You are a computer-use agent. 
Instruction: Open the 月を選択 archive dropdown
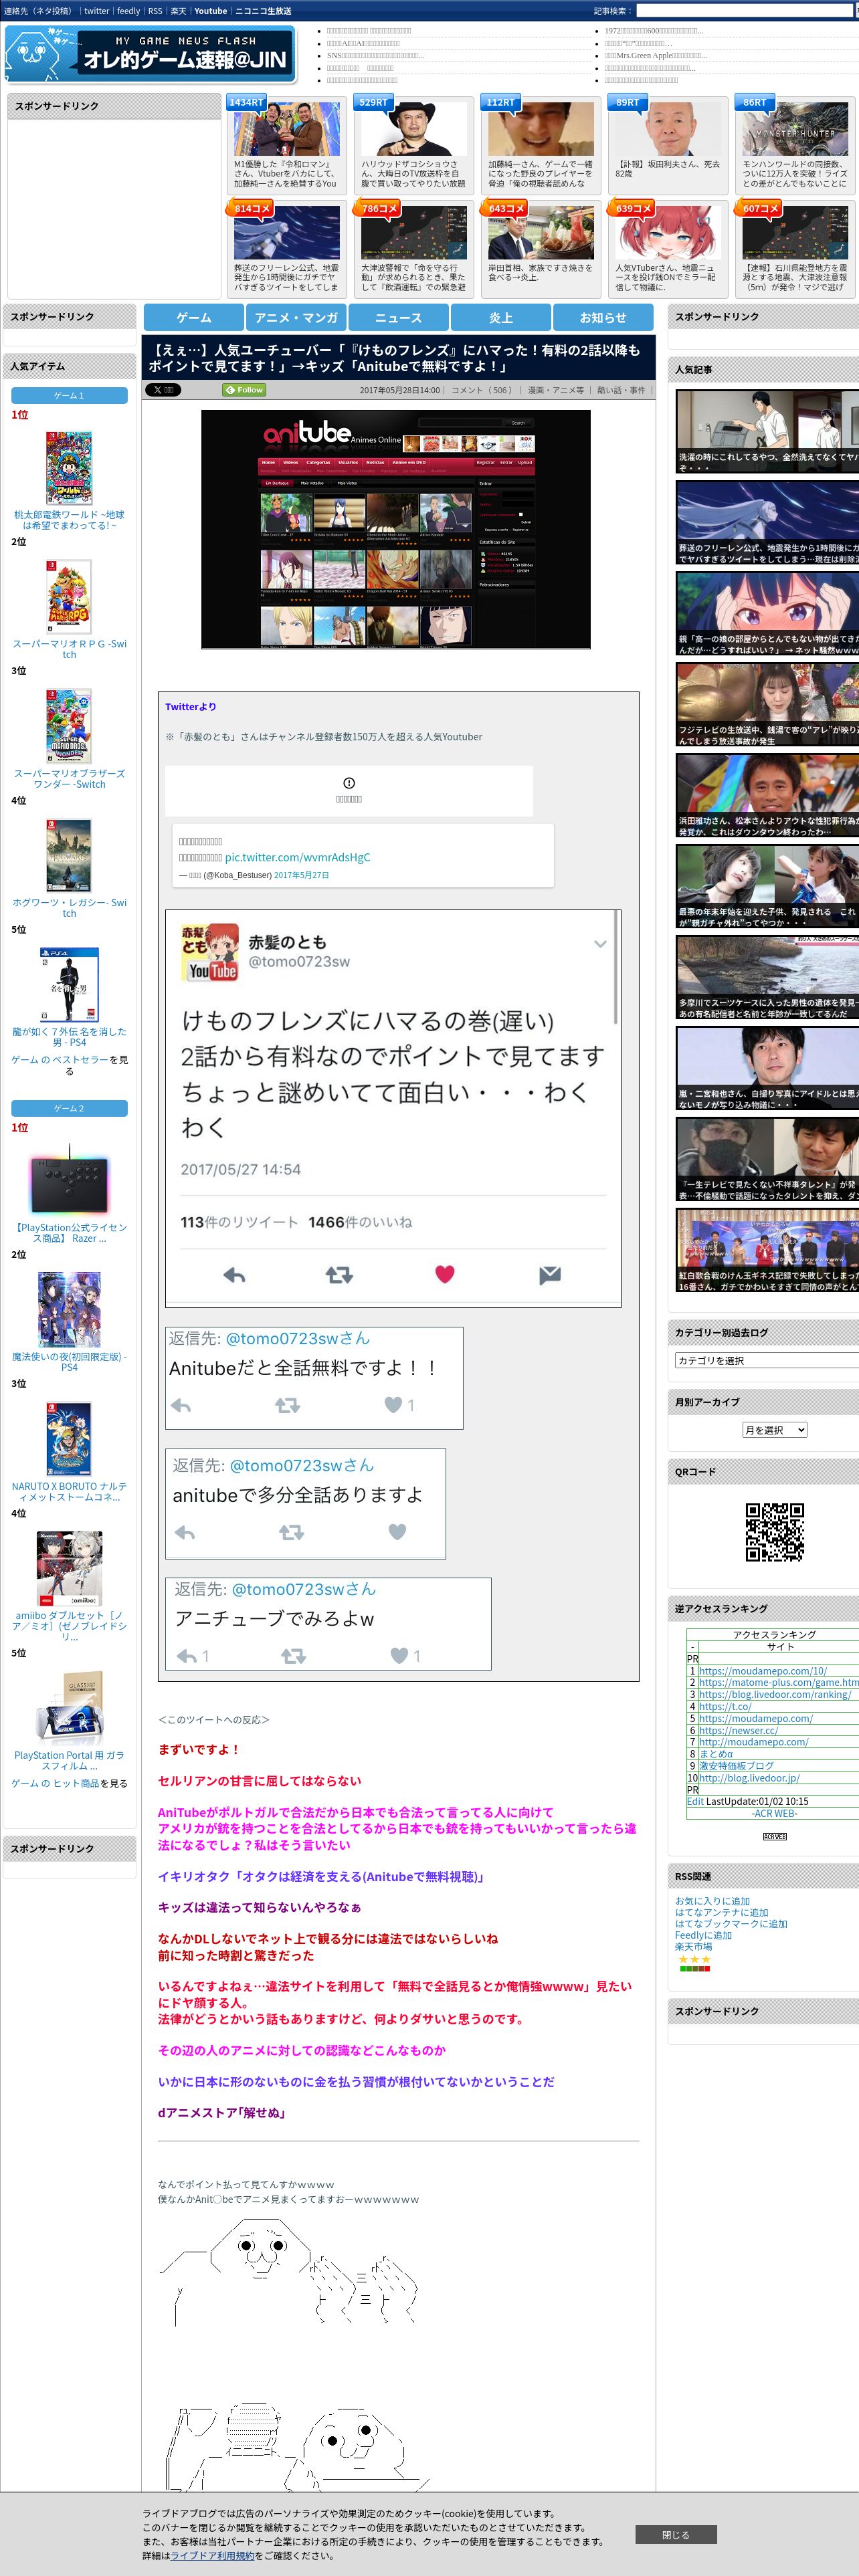774,1430
